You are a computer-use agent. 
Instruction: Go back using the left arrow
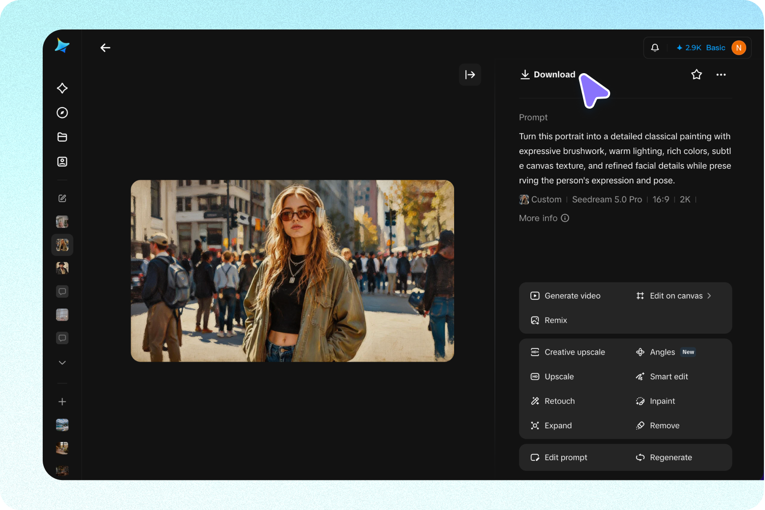105,48
